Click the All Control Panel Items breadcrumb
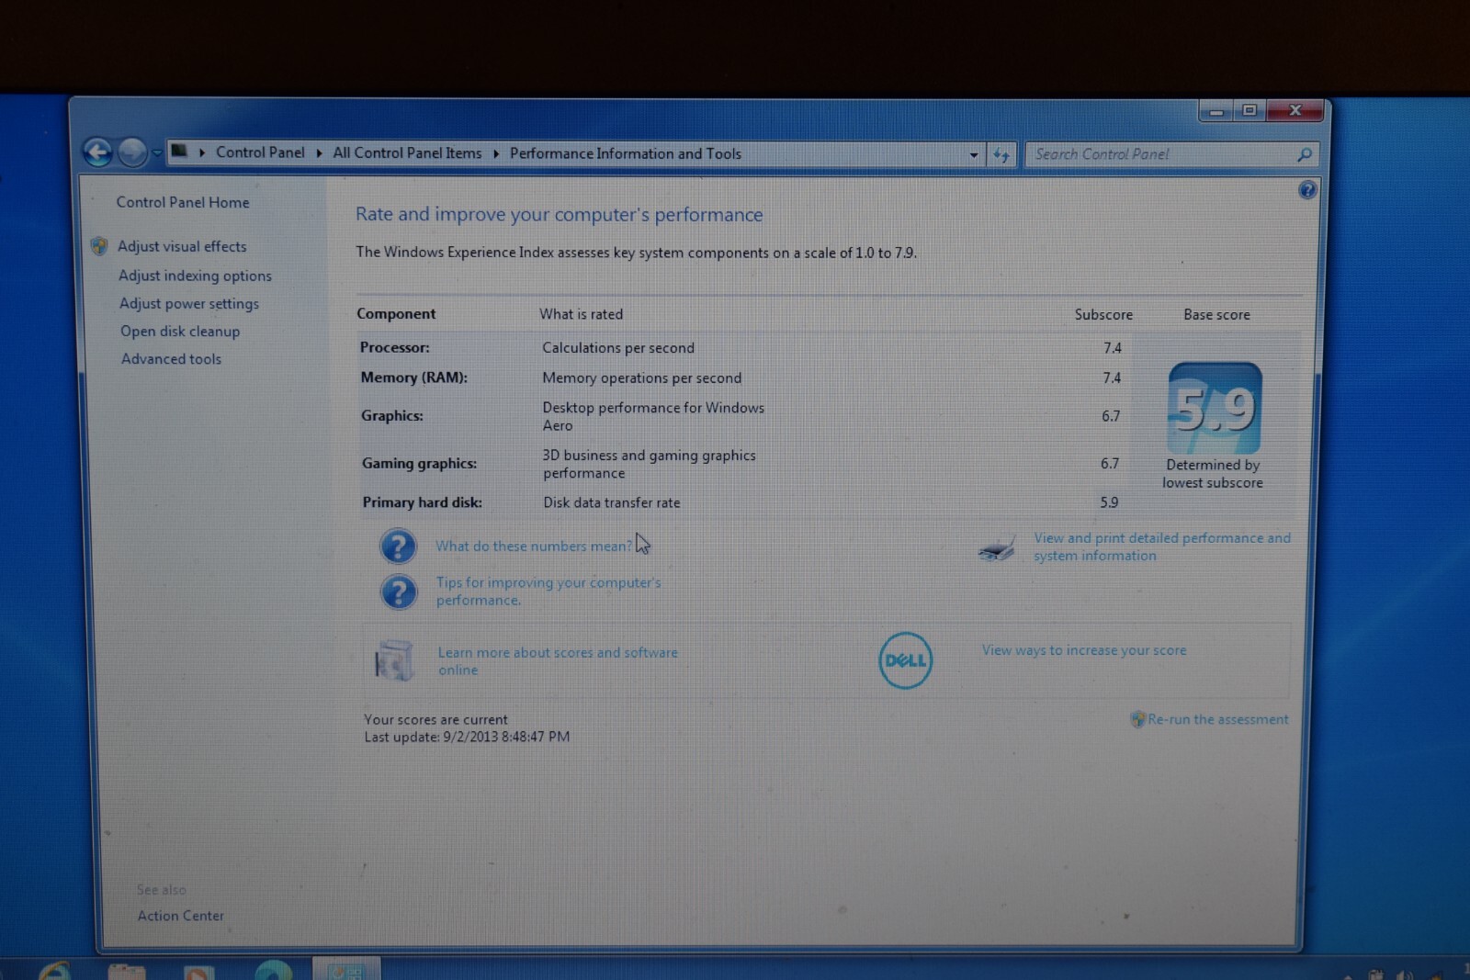 (407, 152)
